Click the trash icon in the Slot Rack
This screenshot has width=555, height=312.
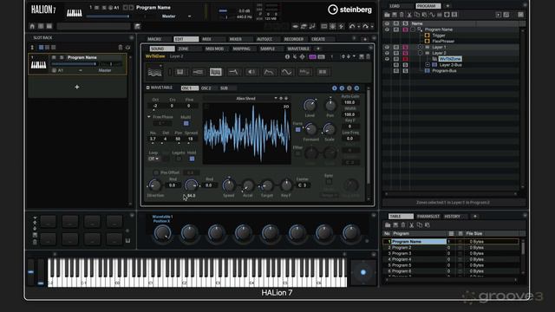tap(121, 48)
